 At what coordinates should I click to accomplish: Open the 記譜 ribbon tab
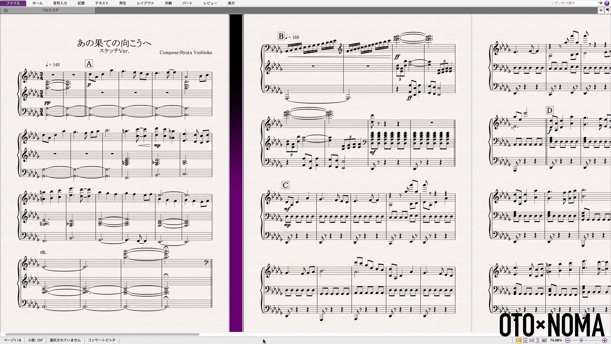[x=81, y=3]
